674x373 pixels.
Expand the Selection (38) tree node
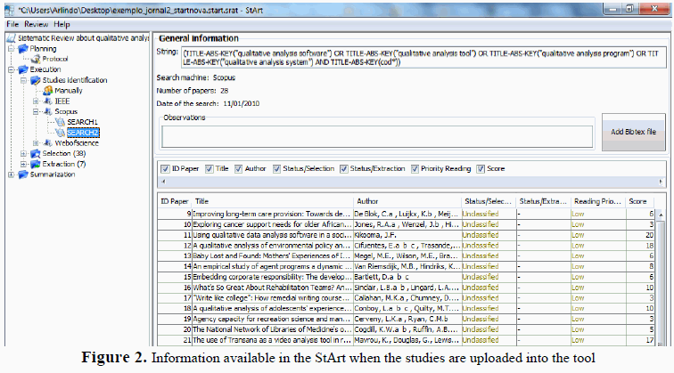(x=22, y=153)
